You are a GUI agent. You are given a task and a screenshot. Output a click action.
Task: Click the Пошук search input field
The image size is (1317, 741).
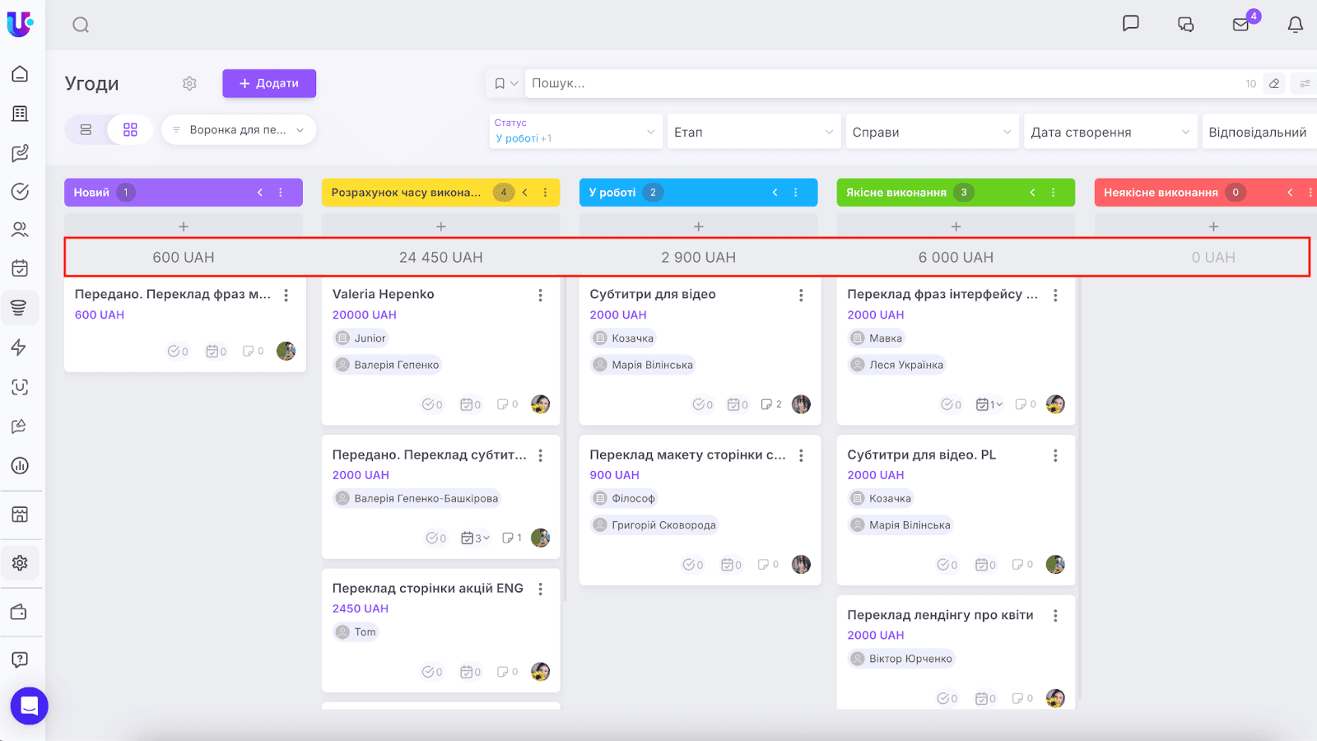[x=885, y=83]
